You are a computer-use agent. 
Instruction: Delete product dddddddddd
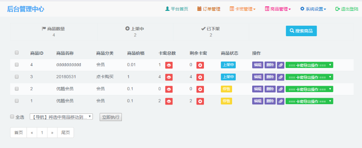coord(270,65)
